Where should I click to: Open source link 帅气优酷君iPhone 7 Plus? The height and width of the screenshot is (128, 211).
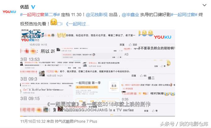pyautogui.click(x=76, y=121)
